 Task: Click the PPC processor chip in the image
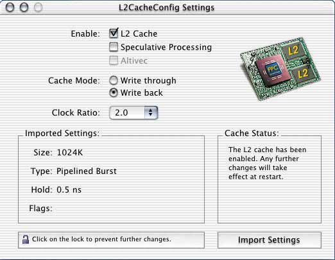point(272,70)
